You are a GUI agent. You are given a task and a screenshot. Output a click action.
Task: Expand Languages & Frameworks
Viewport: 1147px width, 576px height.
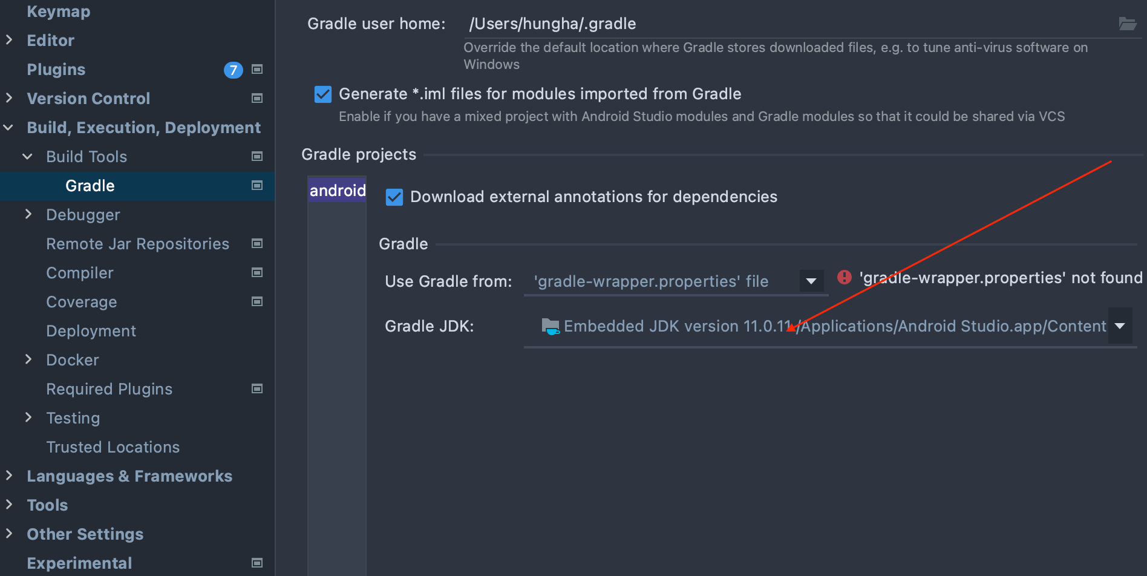(x=8, y=476)
